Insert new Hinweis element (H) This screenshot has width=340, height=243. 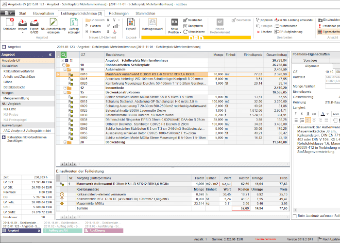point(93,32)
